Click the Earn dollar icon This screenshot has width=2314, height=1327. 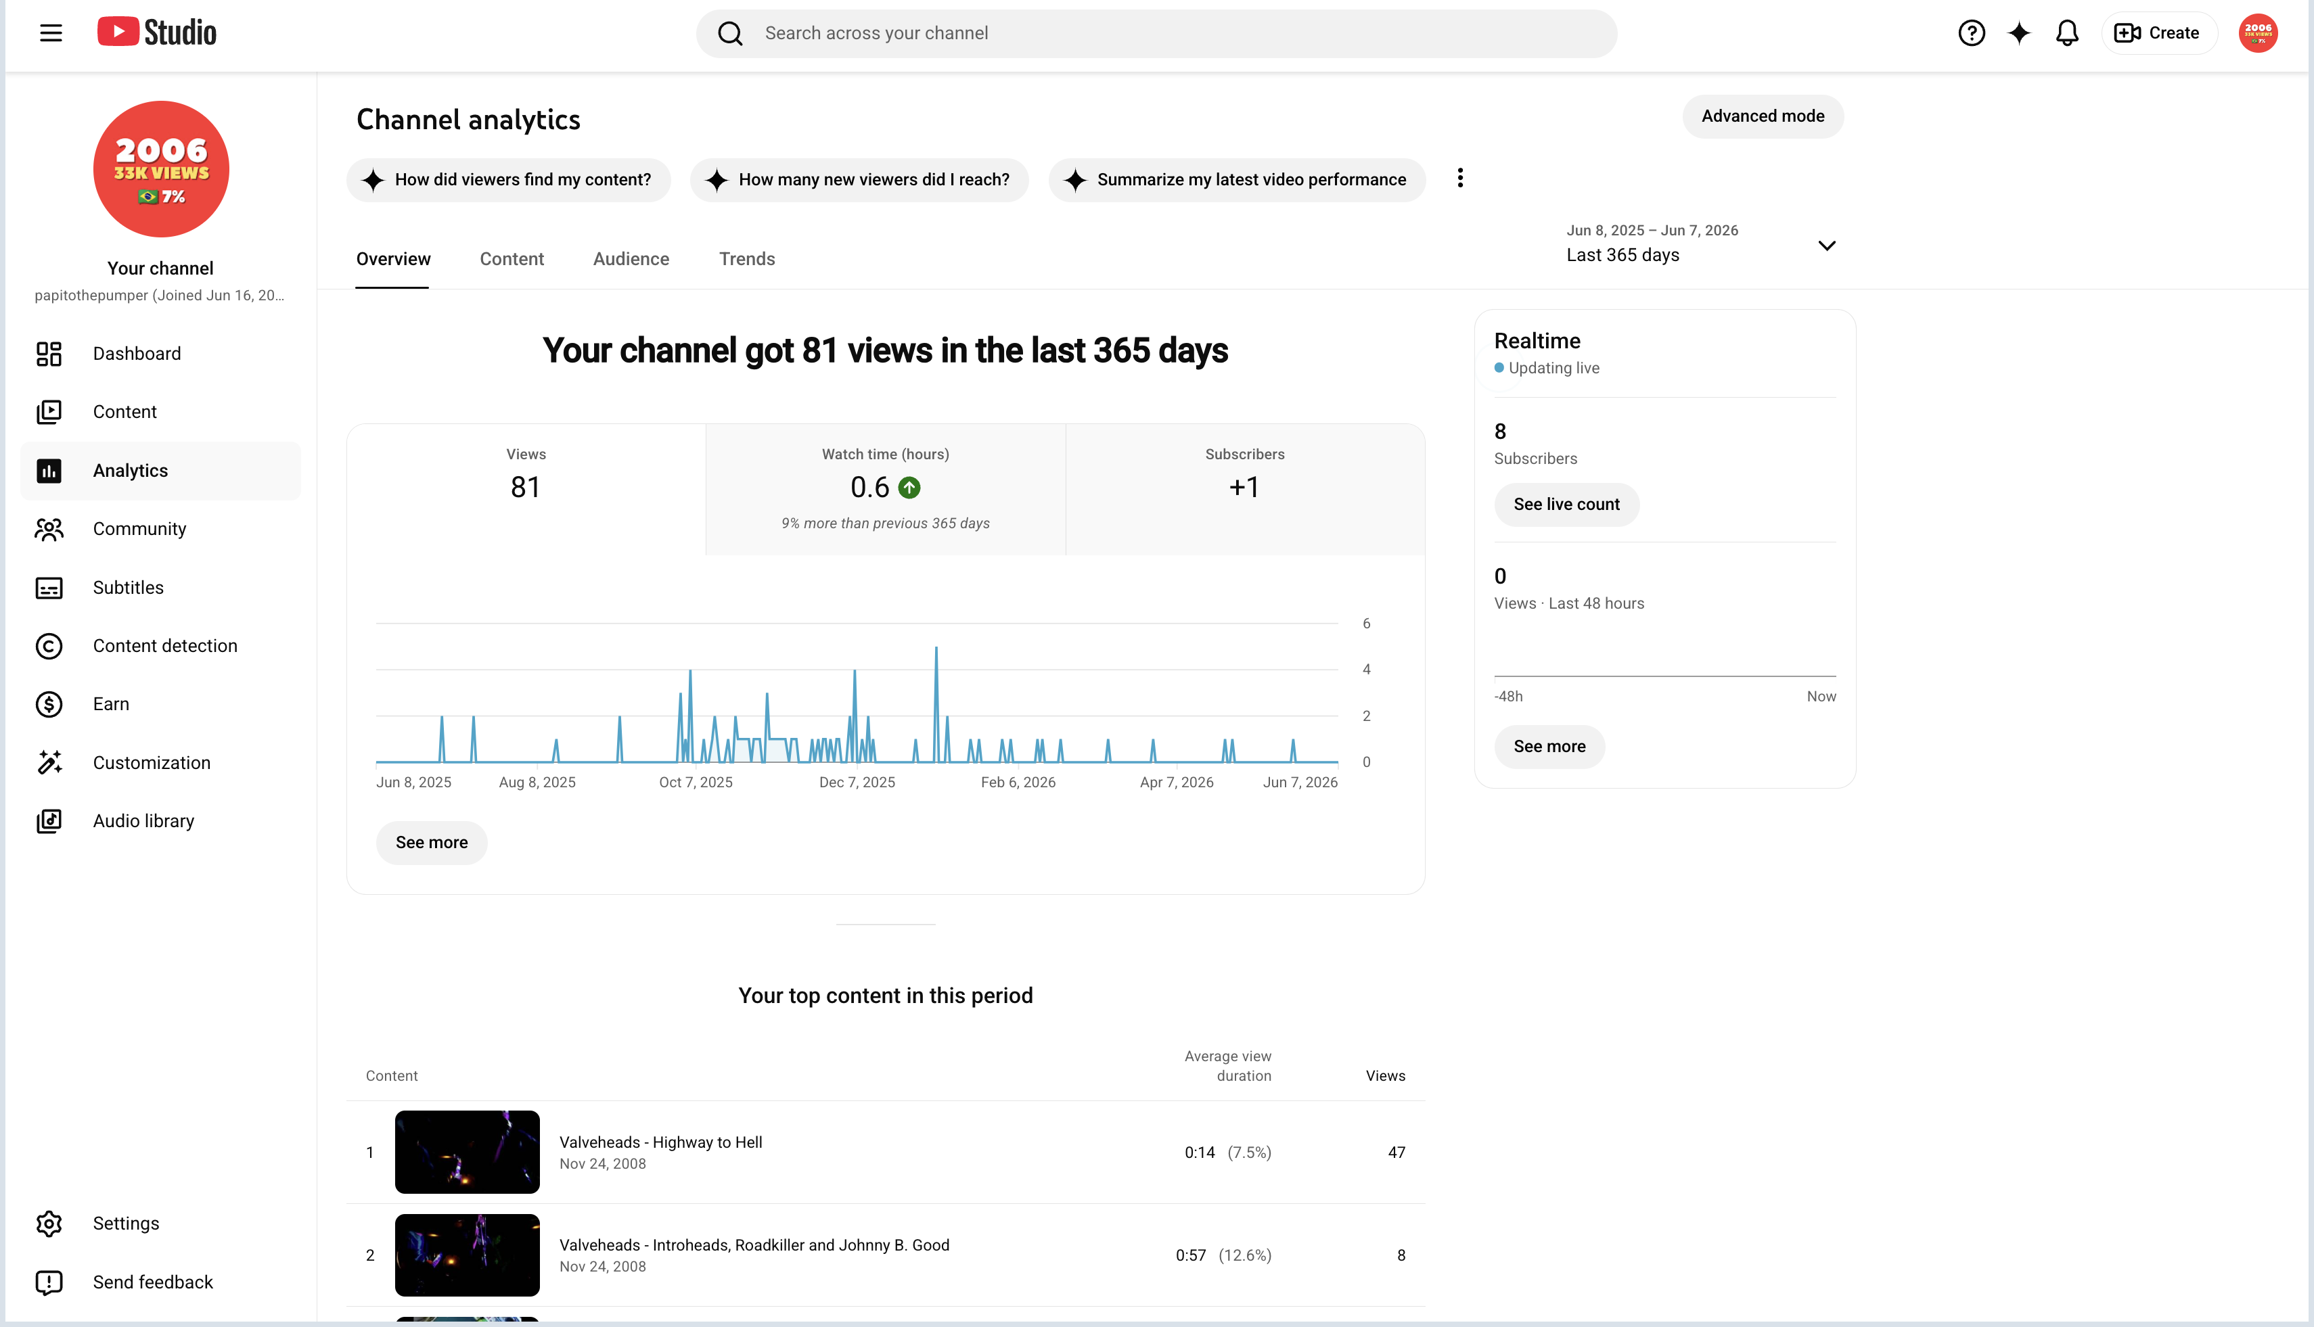[49, 705]
